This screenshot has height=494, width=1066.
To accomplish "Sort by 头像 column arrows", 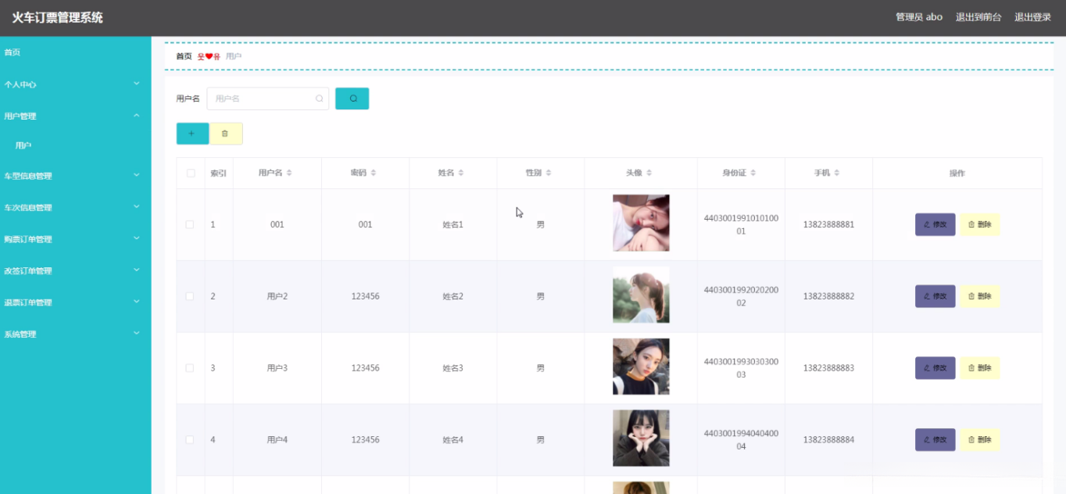I will 649,174.
